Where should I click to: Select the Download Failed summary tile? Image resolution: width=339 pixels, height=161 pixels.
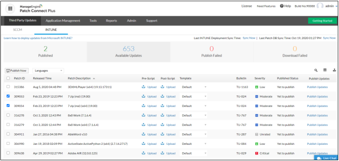295,52
